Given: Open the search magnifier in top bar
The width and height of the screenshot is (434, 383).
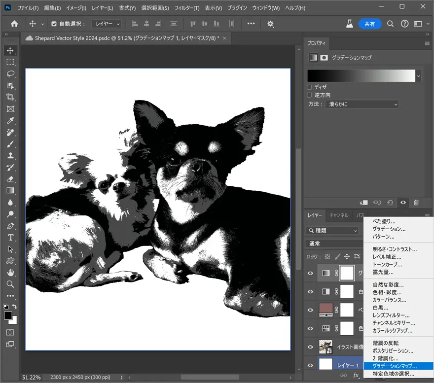Looking at the screenshot, I should coord(390,24).
